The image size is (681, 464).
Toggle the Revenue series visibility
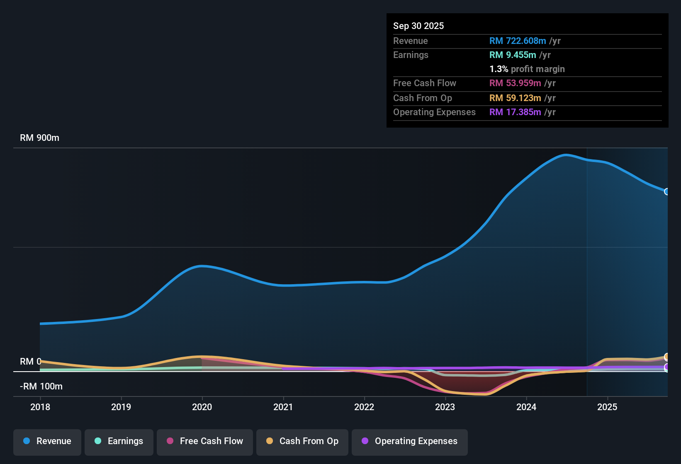point(47,441)
